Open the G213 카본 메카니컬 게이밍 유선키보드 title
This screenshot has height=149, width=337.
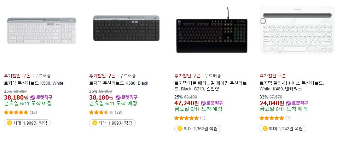[211, 86]
